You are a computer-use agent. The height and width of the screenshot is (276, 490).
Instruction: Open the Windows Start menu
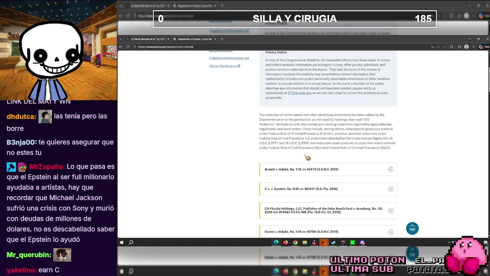click(x=122, y=242)
